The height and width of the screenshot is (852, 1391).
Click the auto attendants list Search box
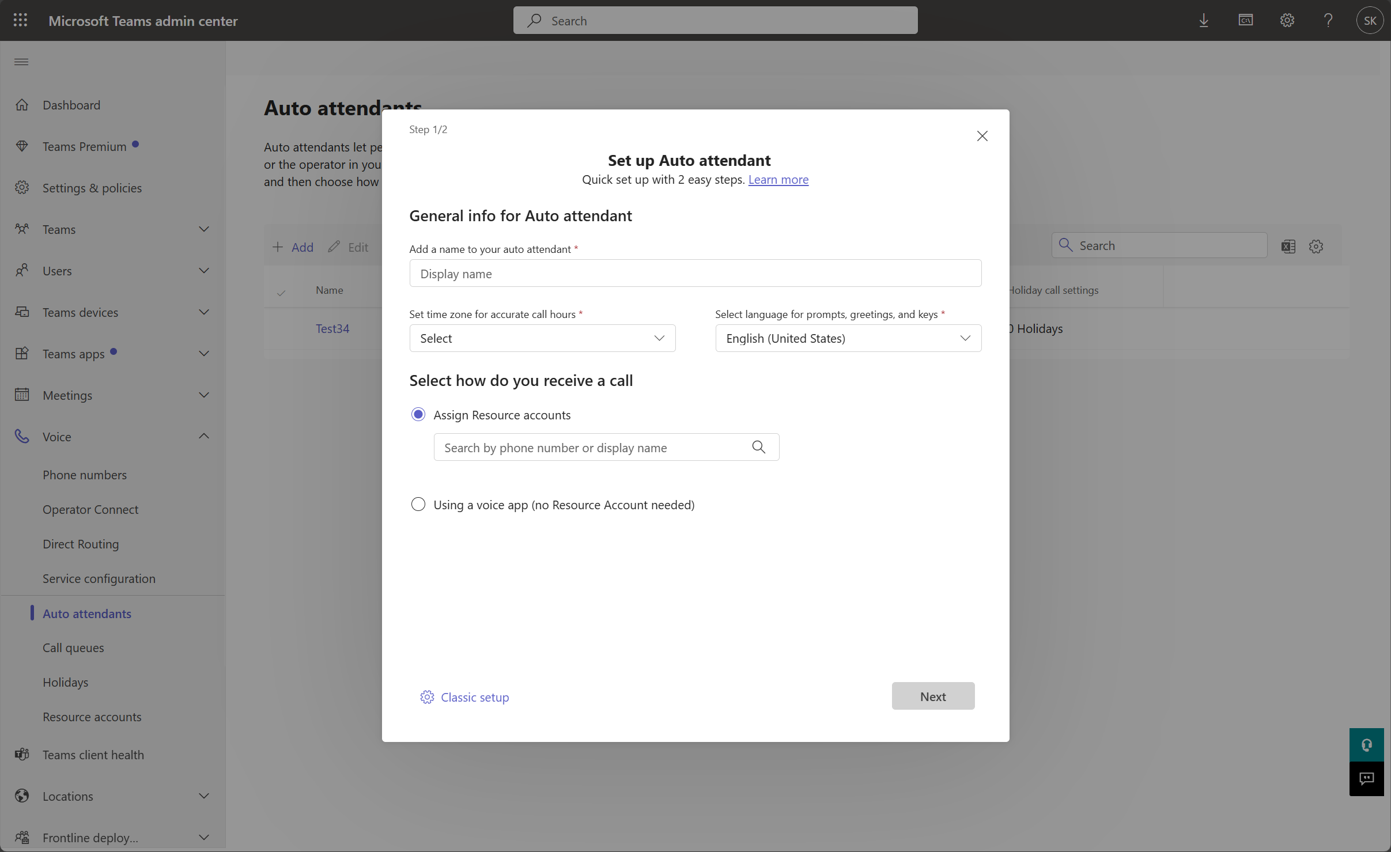point(1159,245)
